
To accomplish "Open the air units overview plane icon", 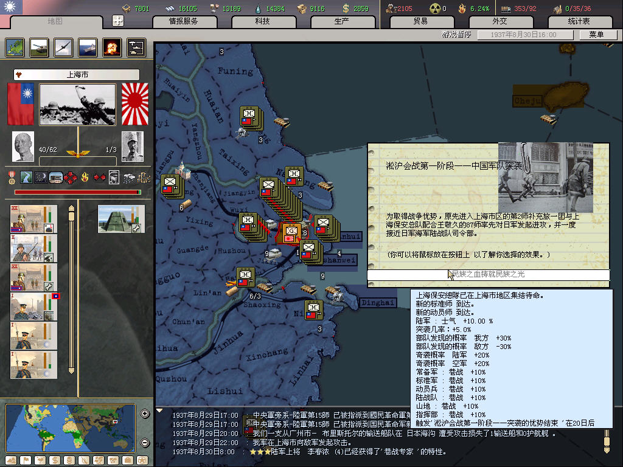I will click(63, 47).
